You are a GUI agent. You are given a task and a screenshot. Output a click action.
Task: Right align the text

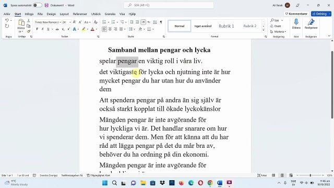(115, 29)
